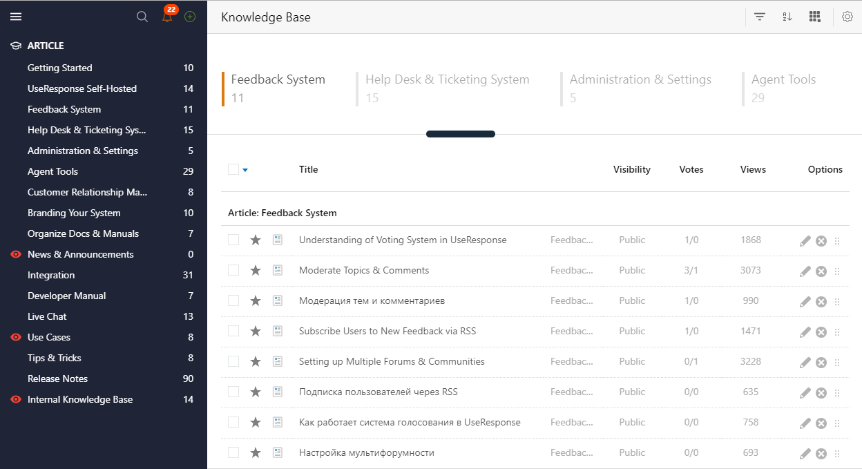Sort by the Votes column header

click(x=691, y=169)
